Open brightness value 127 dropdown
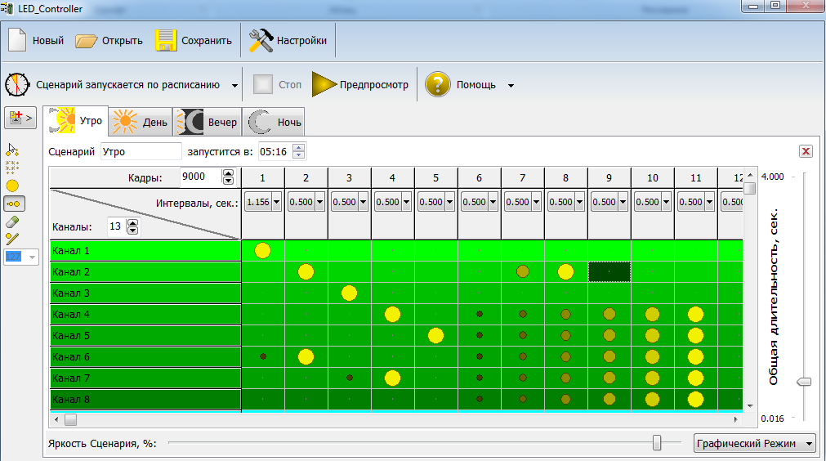 [32, 257]
